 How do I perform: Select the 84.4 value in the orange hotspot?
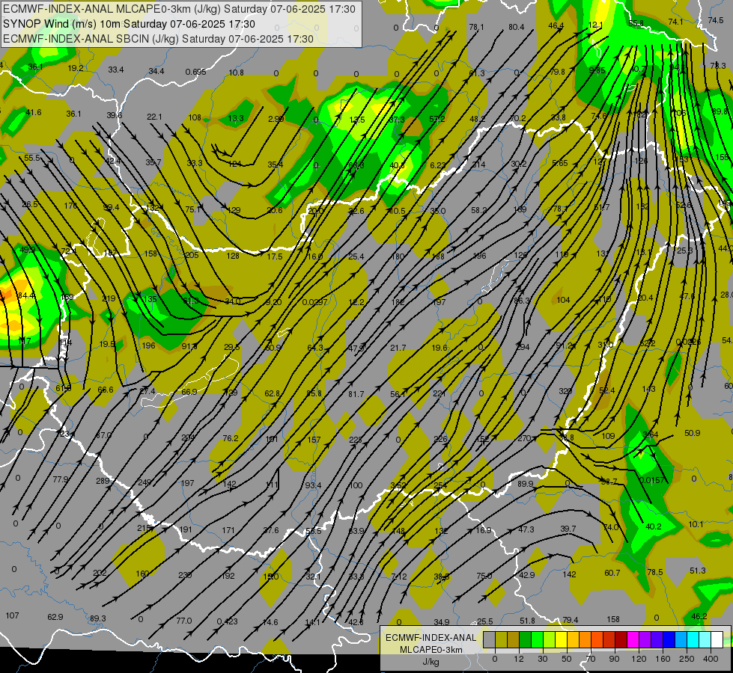tap(26, 295)
